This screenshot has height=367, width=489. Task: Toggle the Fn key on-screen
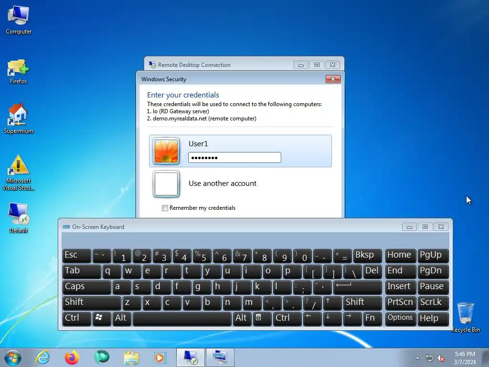click(372, 319)
